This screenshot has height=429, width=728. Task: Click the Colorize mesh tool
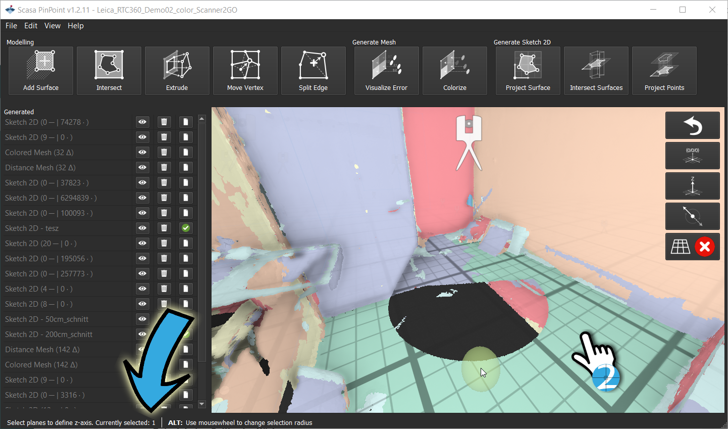coord(455,71)
